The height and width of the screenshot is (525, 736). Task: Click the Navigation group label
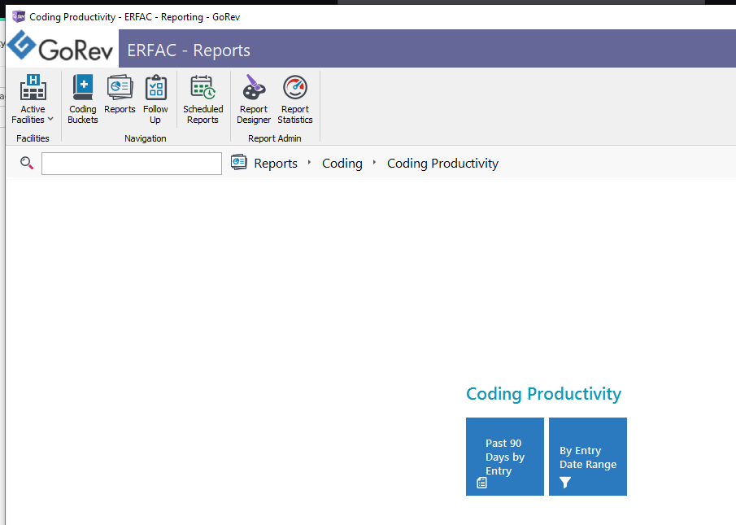[x=145, y=138]
